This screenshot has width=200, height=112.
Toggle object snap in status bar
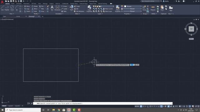click(161, 106)
